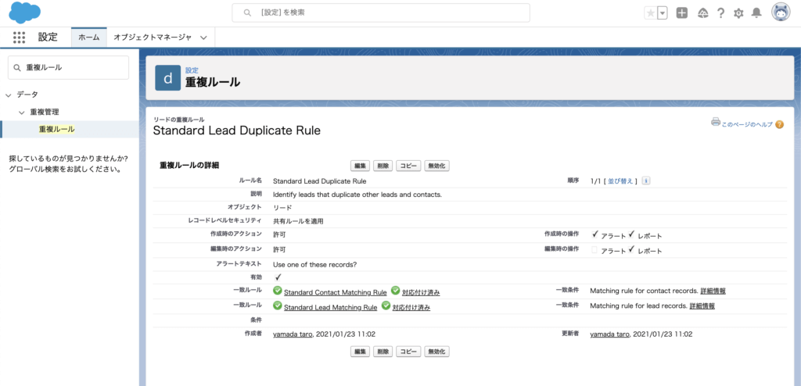This screenshot has width=801, height=386.
Task: Expand the favorites list dropdown arrow
Action: click(663, 13)
